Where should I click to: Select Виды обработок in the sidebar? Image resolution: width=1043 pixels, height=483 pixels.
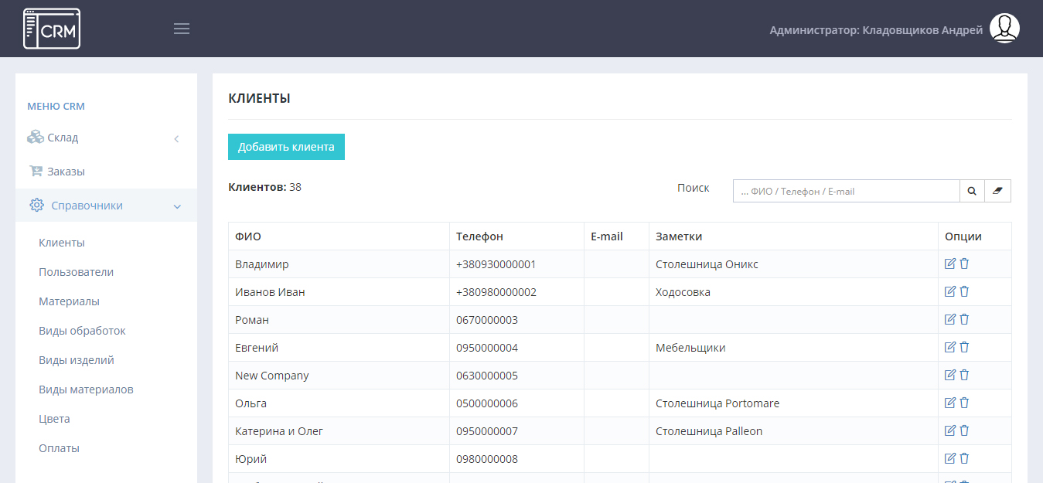(82, 331)
